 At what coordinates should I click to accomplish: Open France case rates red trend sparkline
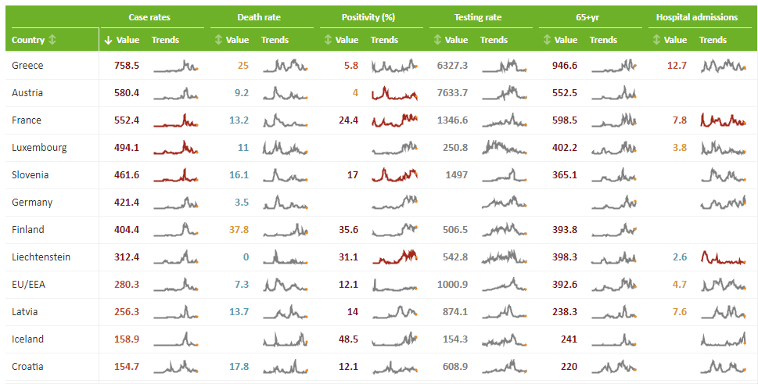pos(176,121)
